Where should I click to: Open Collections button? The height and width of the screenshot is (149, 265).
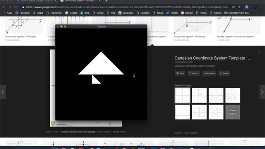pyautogui.click(x=209, y=74)
